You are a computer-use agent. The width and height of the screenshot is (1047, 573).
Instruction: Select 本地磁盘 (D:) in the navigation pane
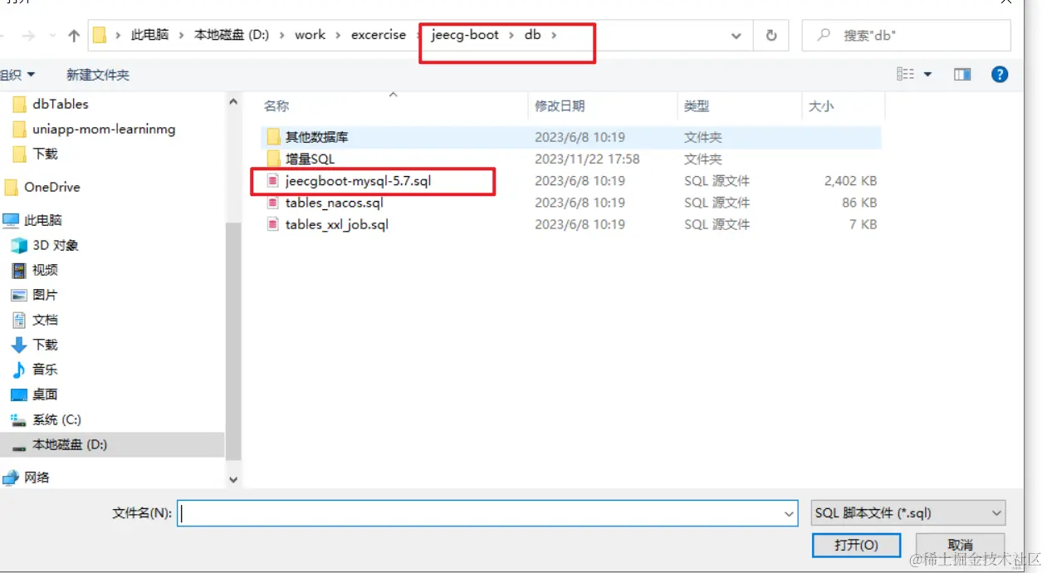(70, 444)
